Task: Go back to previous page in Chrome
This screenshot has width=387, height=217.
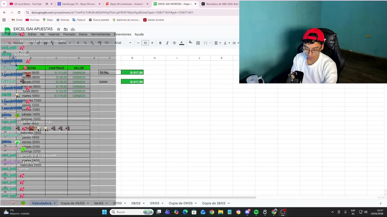Action: [4, 12]
